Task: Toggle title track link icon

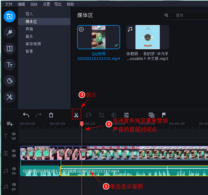Action: coord(14,139)
